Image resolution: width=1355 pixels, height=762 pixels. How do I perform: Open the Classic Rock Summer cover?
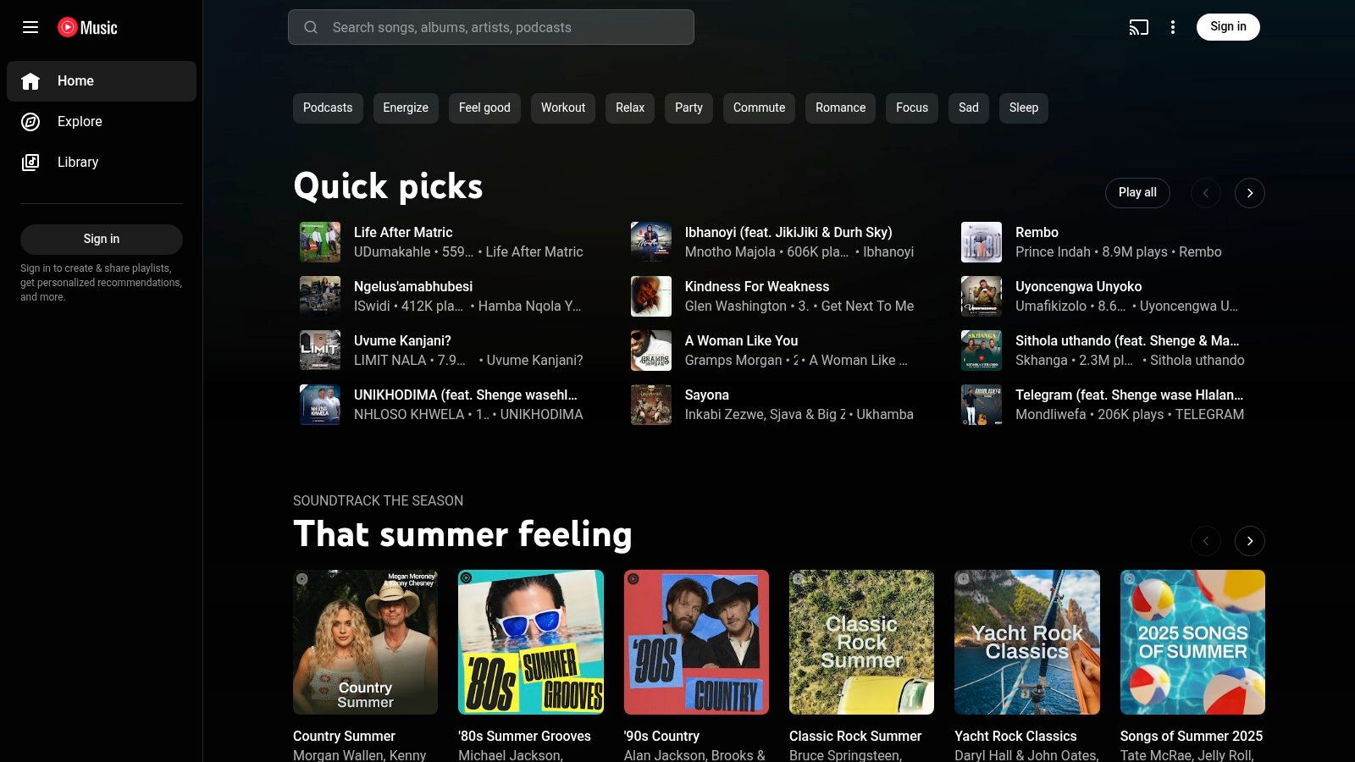861,643
